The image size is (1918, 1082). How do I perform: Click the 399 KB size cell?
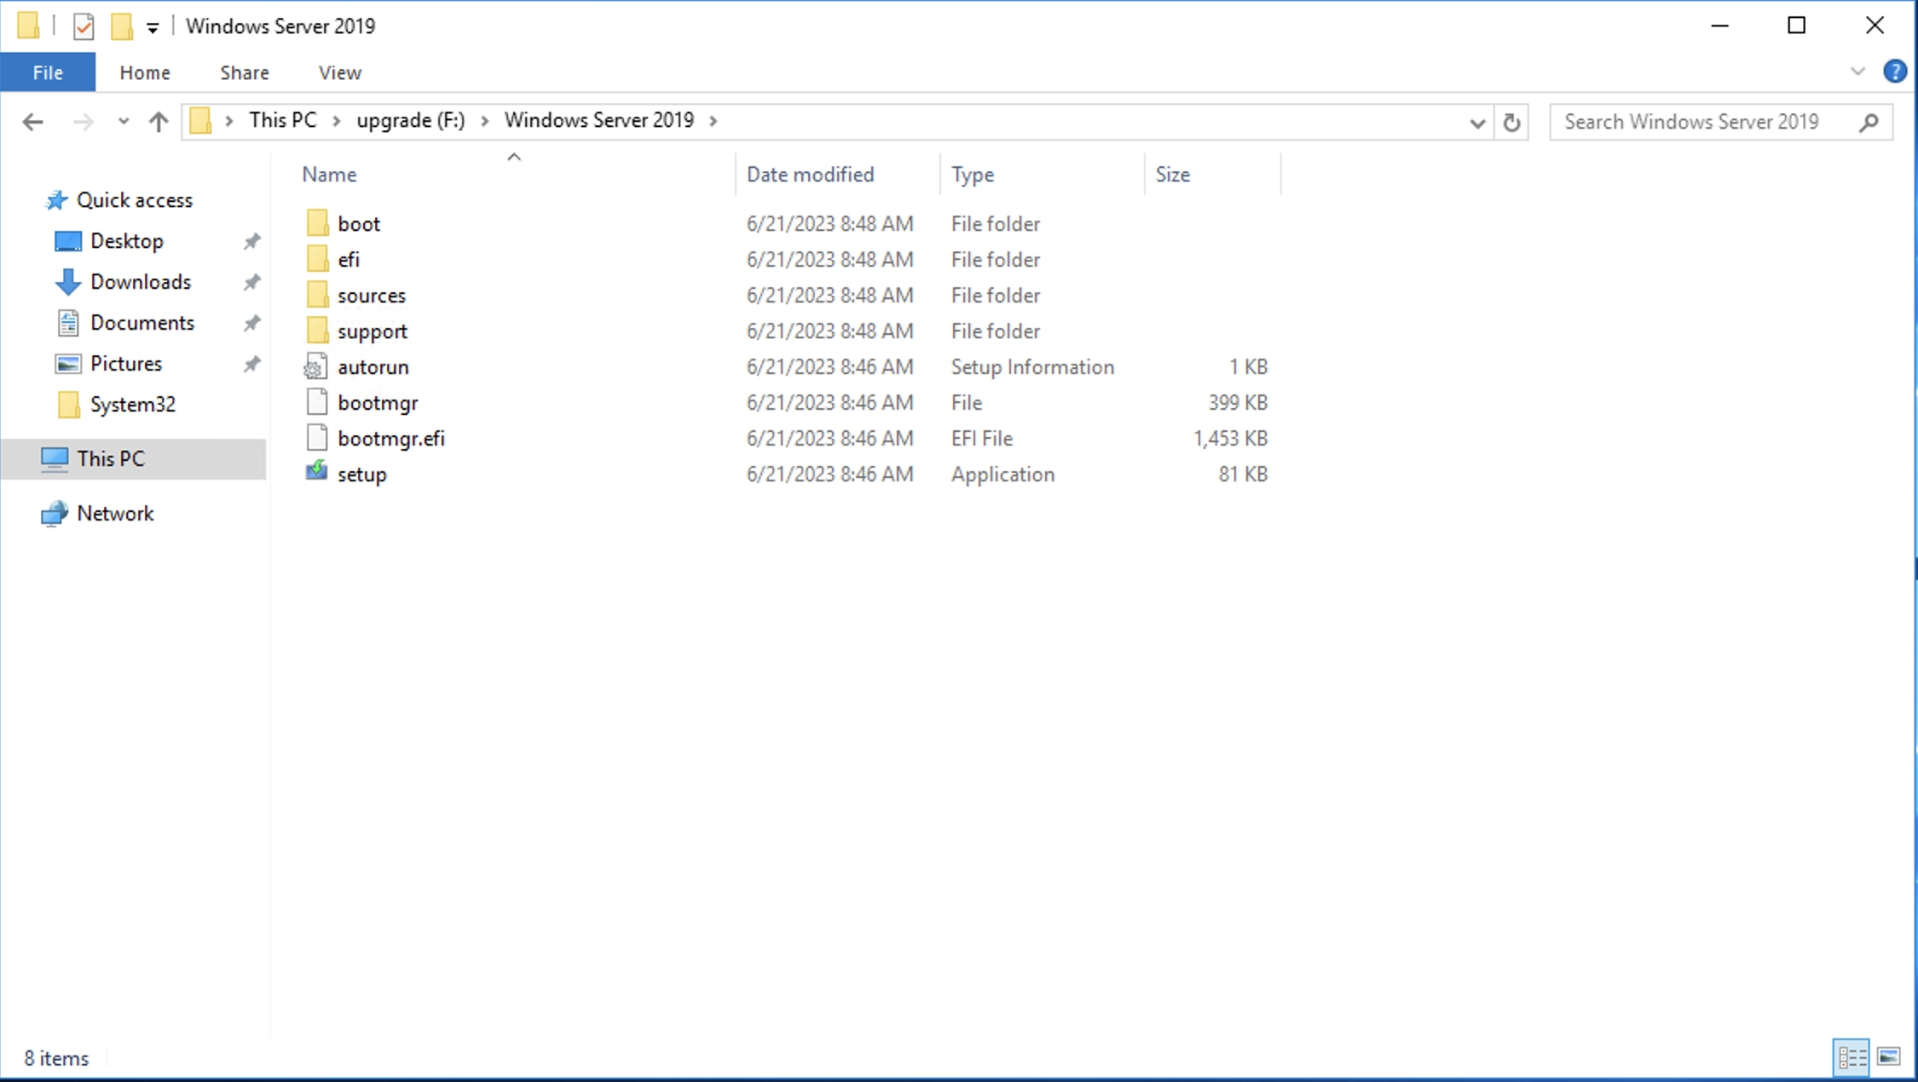click(x=1238, y=402)
